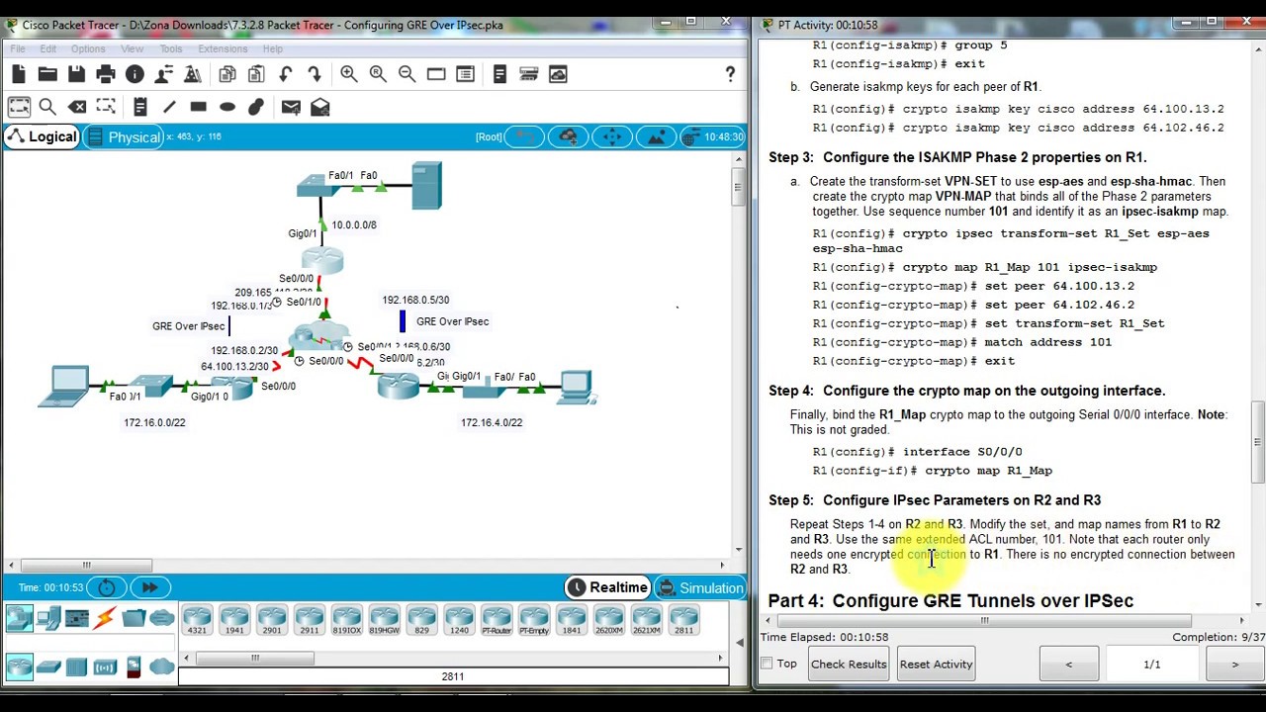Open the Edit menu

47,48
